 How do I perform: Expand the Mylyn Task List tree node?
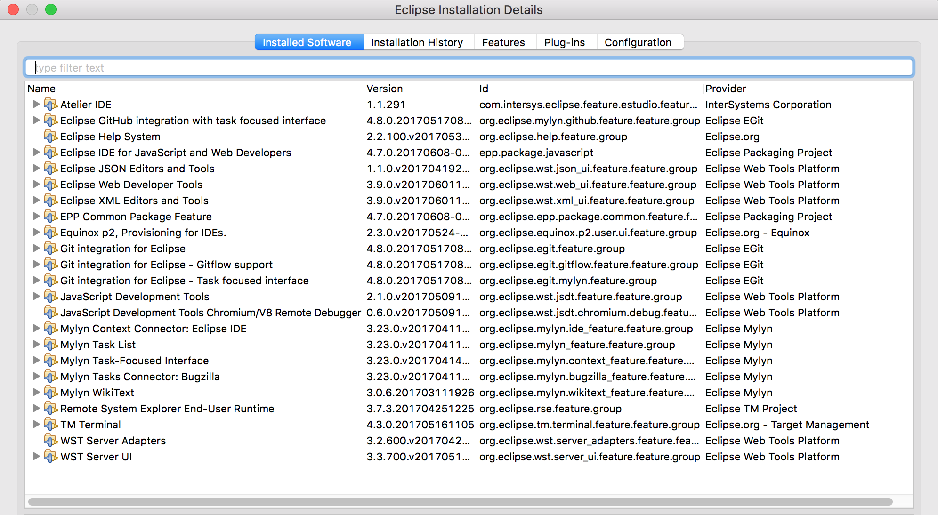(x=36, y=345)
